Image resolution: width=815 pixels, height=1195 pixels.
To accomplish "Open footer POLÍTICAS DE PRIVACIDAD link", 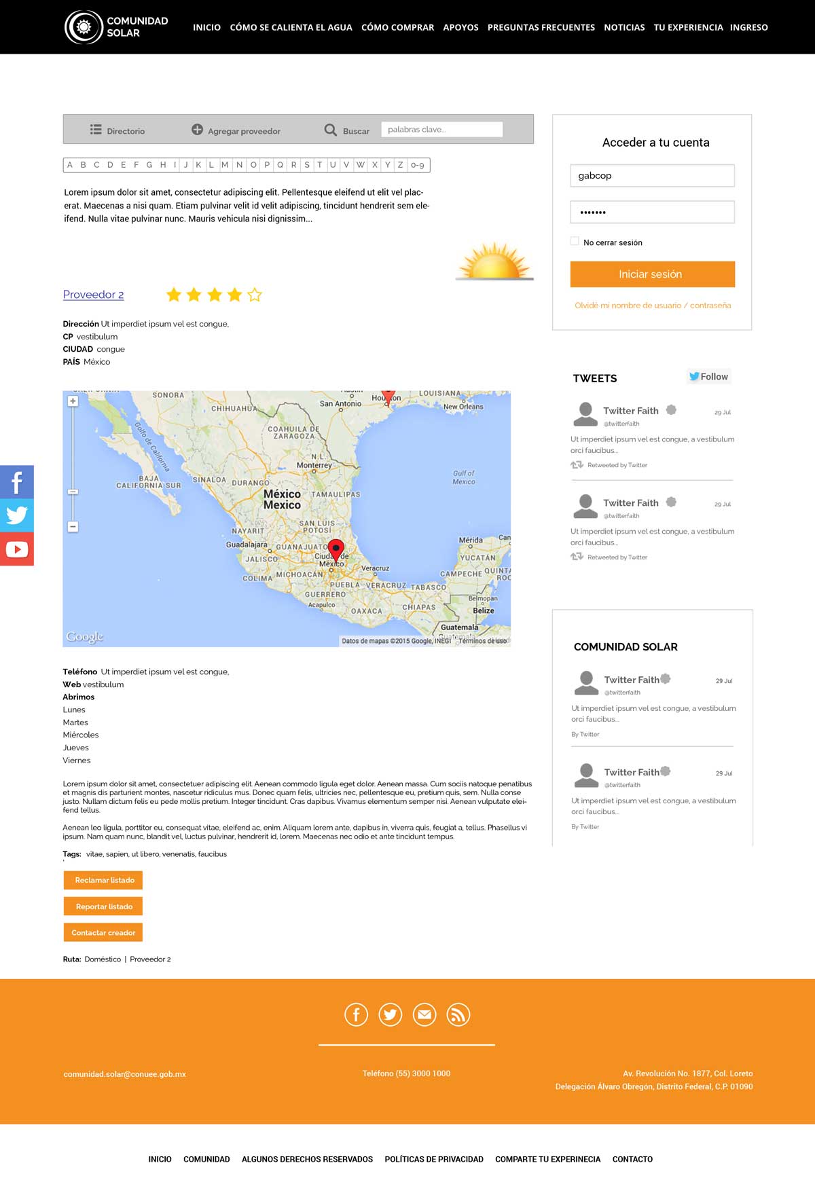I will coord(434,1159).
